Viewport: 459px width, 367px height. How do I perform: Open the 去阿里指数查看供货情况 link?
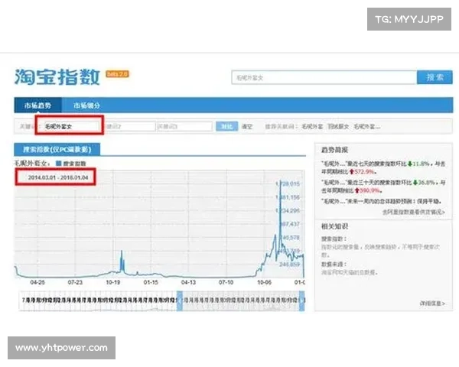coord(414,212)
